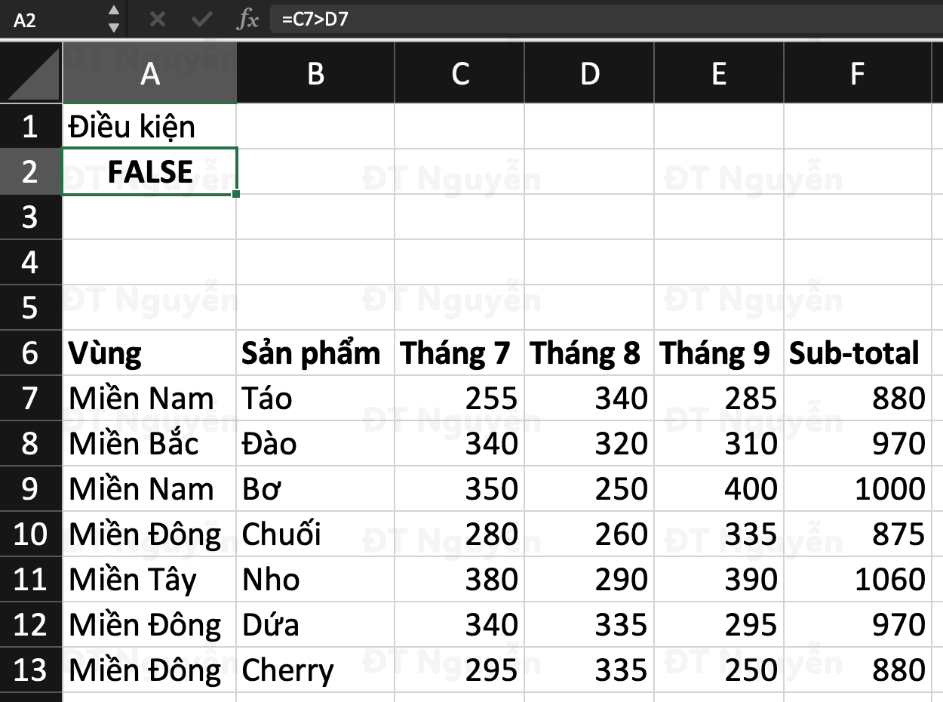Viewport: 943px width, 702px height.
Task: Select the cell showing FALSE
Action: tap(149, 171)
